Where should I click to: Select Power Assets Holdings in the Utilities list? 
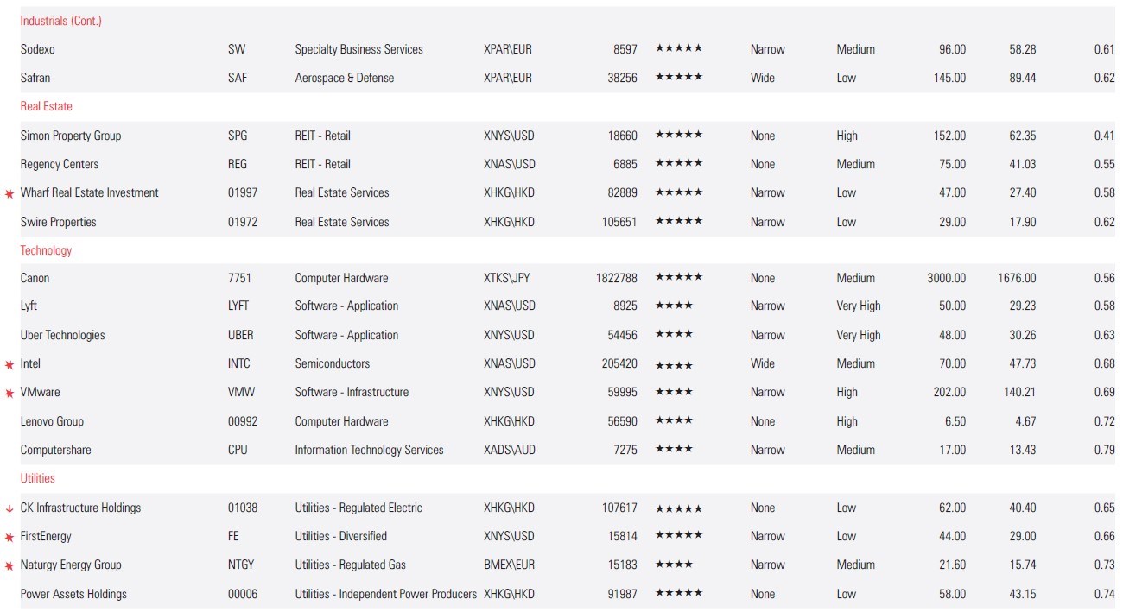coord(73,594)
